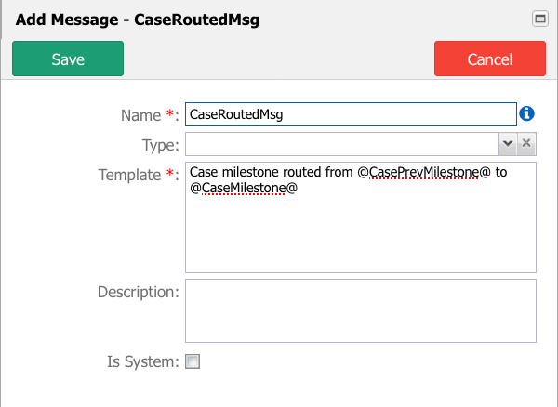Click the Is System label
The height and width of the screenshot is (407, 558).
coord(143,361)
